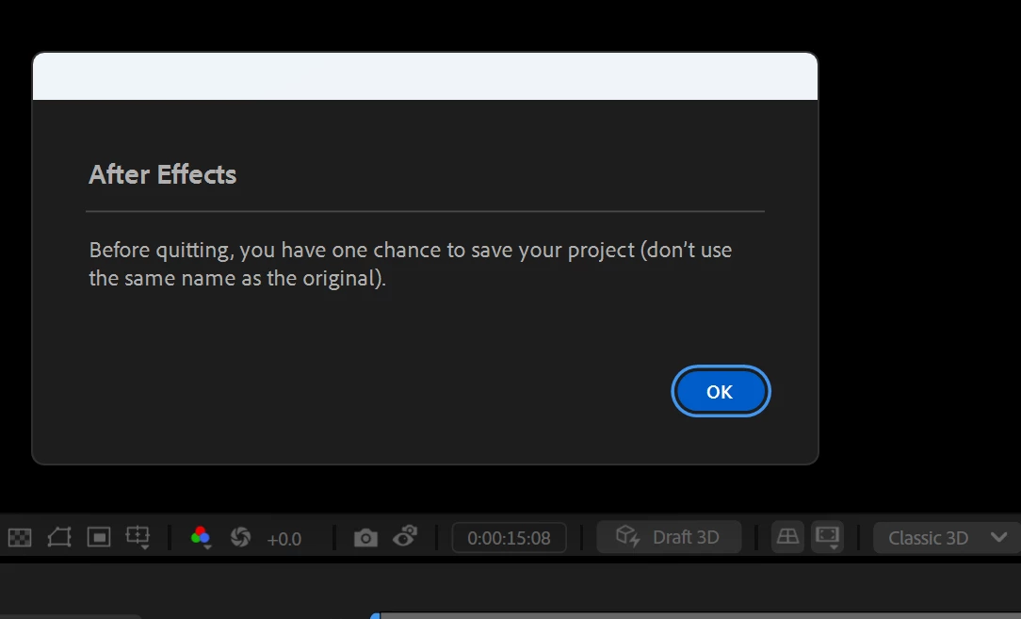The width and height of the screenshot is (1021, 619).
Task: Take a snapshot with the camera icon
Action: [365, 538]
